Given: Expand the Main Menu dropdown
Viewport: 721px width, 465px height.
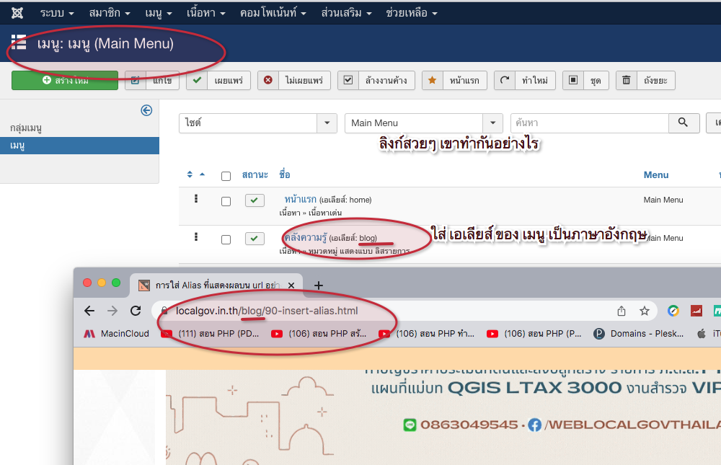Looking at the screenshot, I should coord(423,123).
